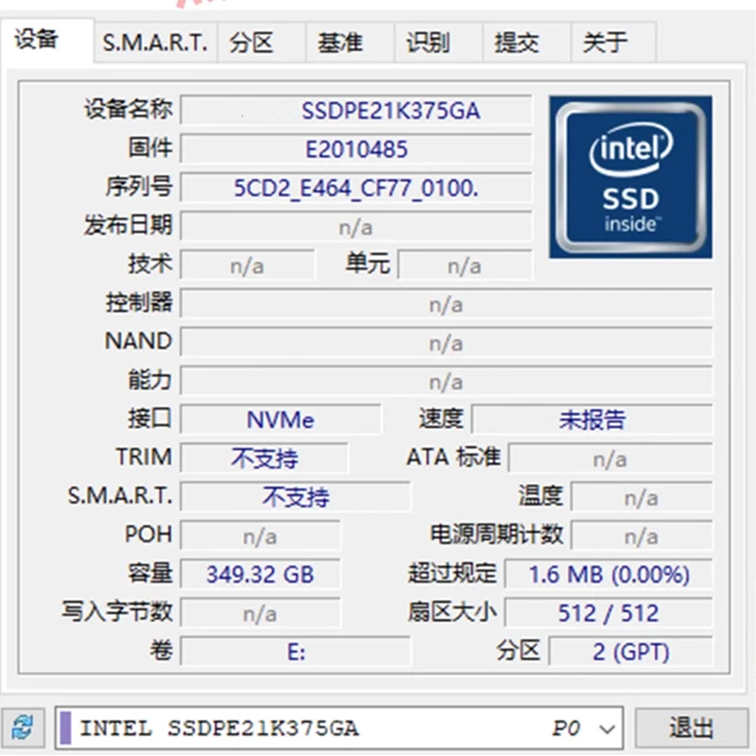Open the 基准 benchmark tab

click(x=340, y=43)
